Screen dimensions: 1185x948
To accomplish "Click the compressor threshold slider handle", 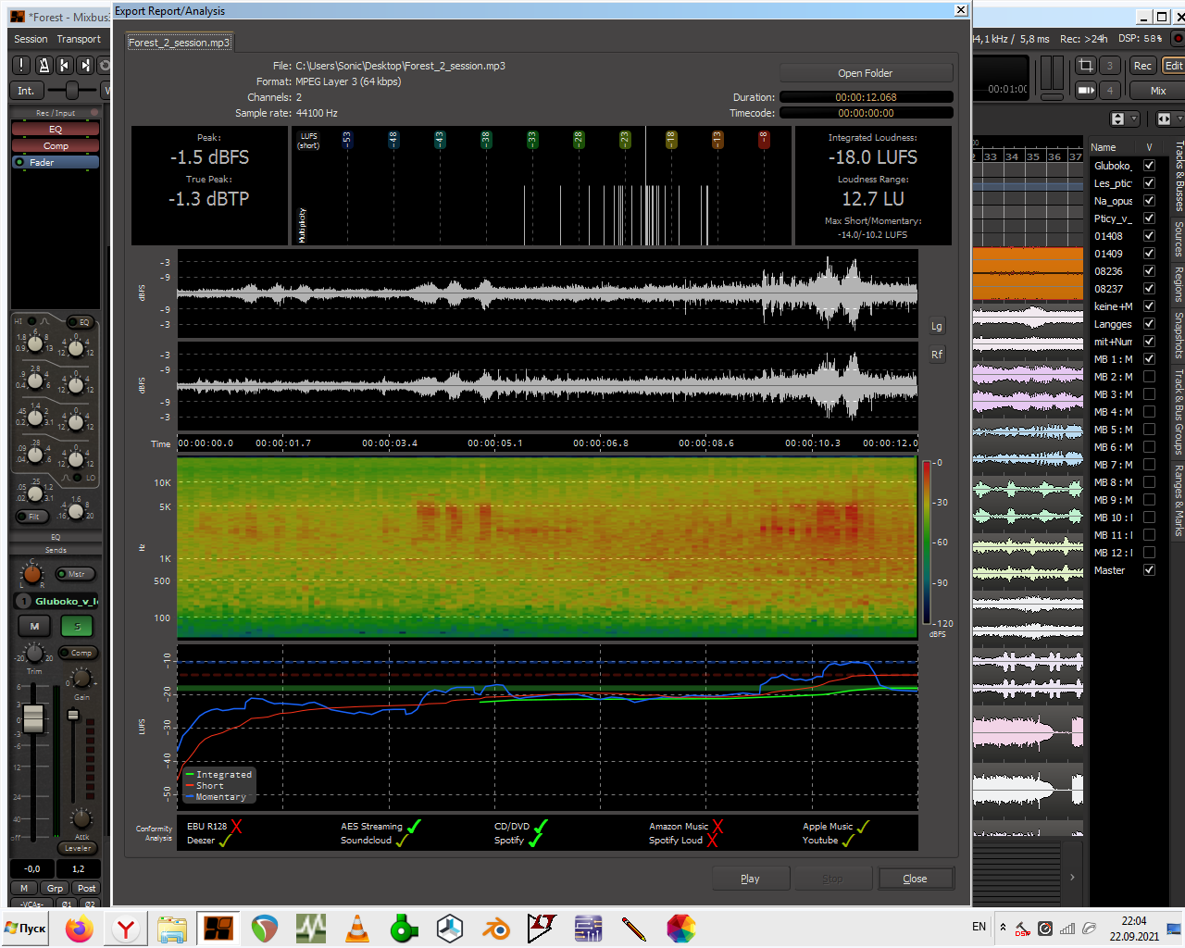I will pyautogui.click(x=73, y=715).
